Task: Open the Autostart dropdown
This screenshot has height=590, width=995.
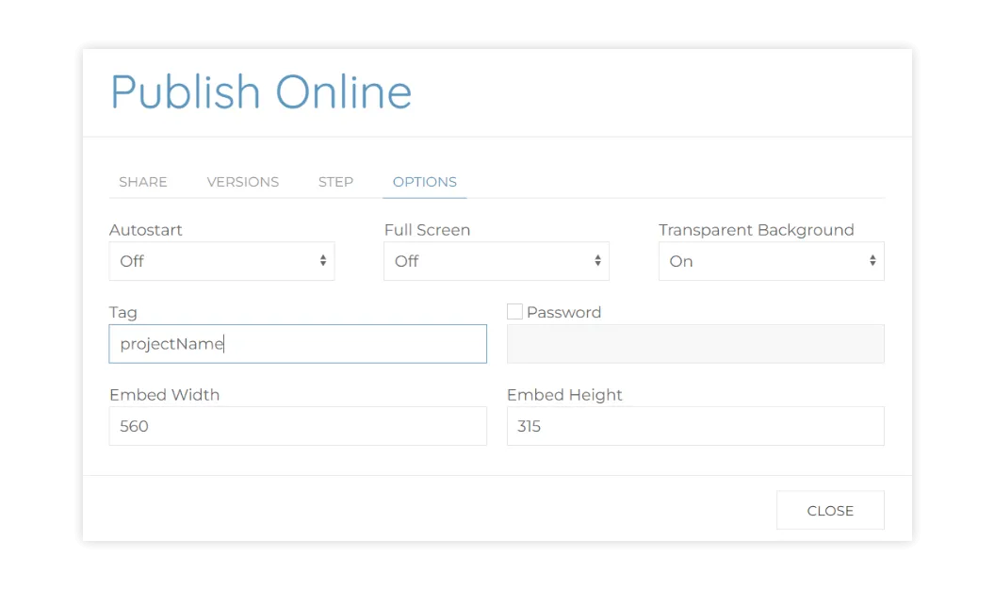Action: (x=221, y=261)
